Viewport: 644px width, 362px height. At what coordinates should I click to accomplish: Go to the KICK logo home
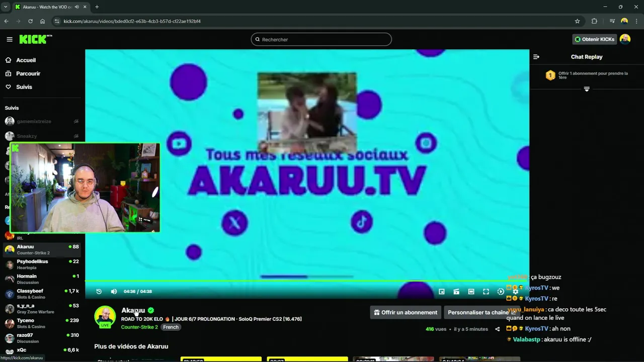point(35,39)
